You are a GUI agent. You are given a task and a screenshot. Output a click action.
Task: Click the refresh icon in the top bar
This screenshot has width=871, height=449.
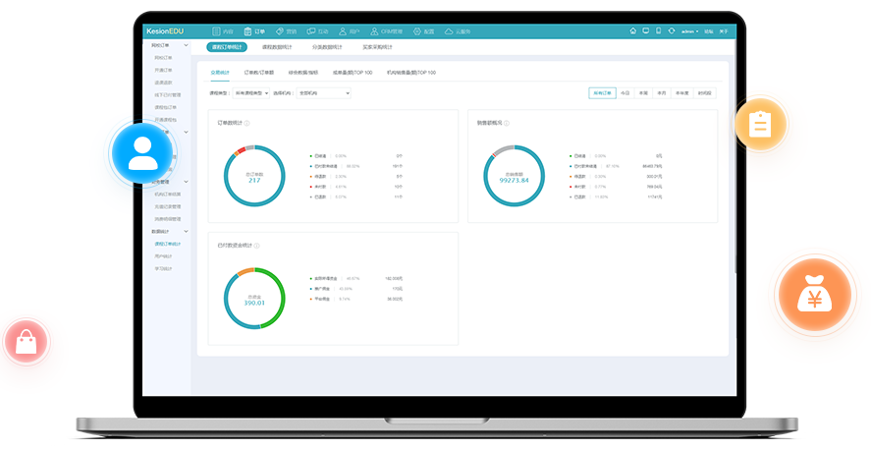(670, 31)
